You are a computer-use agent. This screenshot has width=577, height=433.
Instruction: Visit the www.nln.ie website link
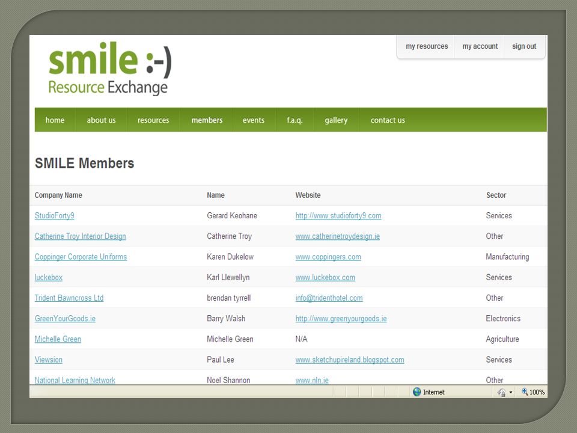click(312, 380)
